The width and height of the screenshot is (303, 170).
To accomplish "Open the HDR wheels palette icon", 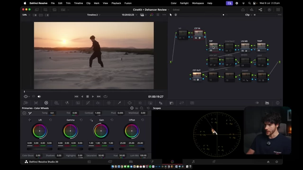I will point(56,103).
